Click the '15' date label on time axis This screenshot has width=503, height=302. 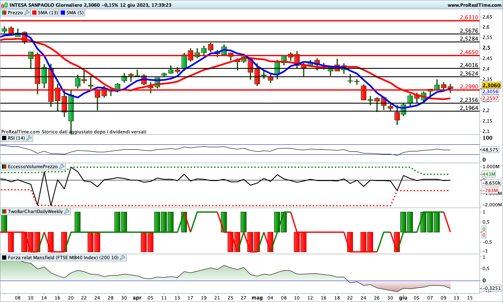(x=469, y=297)
